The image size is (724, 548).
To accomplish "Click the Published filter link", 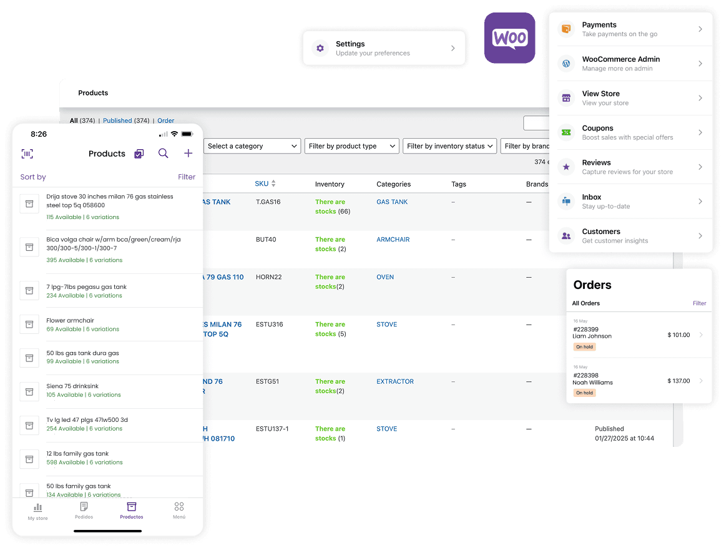I will [x=117, y=120].
